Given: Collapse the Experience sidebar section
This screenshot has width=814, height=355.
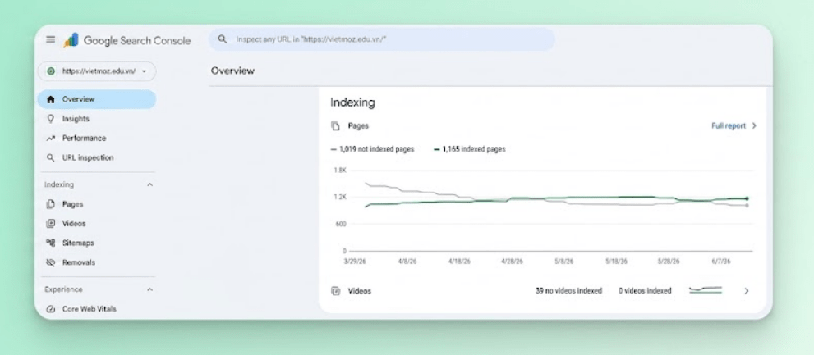Looking at the screenshot, I should [x=149, y=289].
